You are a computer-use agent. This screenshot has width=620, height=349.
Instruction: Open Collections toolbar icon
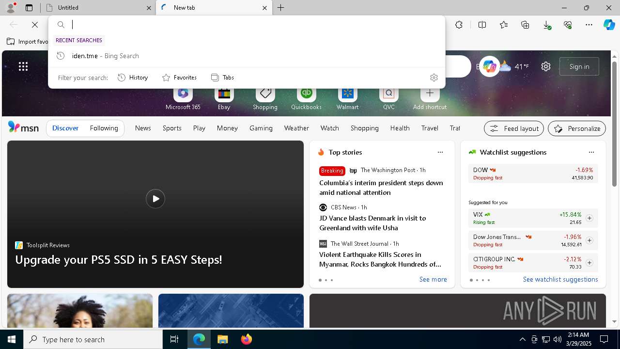pos(525,25)
